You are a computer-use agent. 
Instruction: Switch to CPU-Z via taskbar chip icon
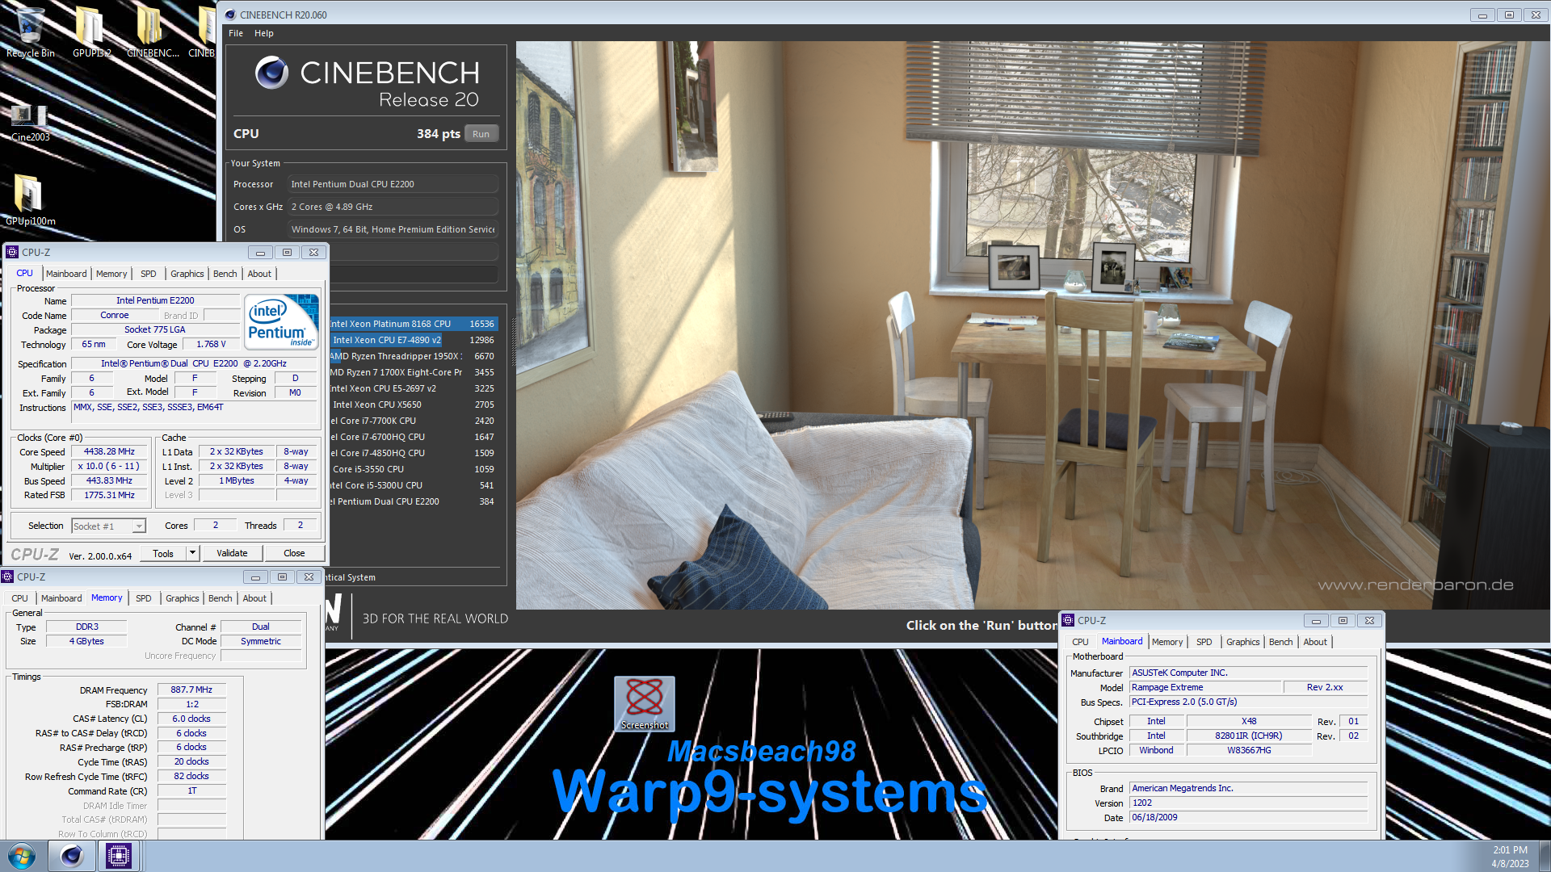pos(119,856)
